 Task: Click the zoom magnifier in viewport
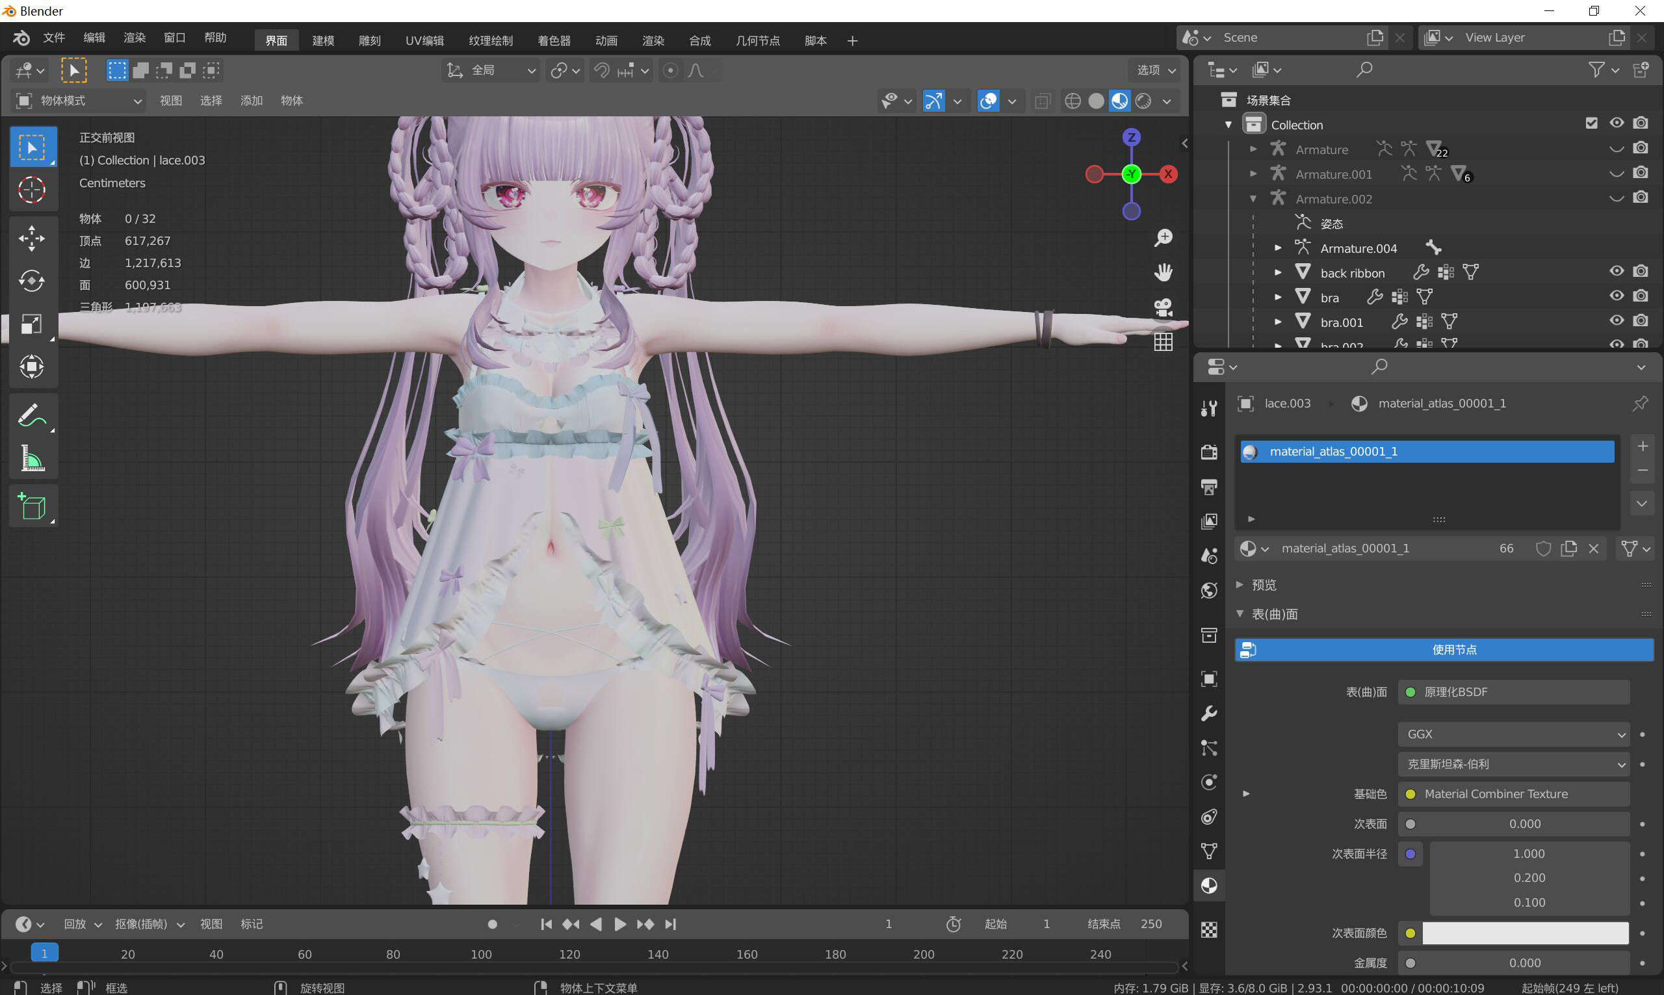(1163, 237)
